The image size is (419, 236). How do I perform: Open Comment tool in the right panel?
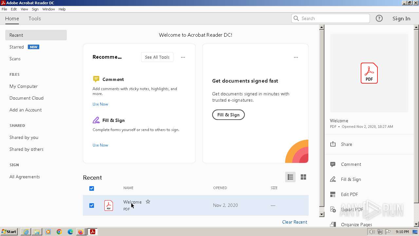pyautogui.click(x=351, y=164)
